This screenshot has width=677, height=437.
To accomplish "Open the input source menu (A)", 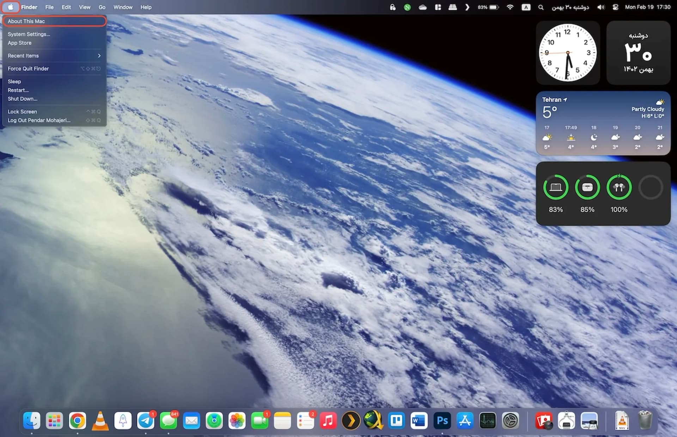I will pos(526,7).
